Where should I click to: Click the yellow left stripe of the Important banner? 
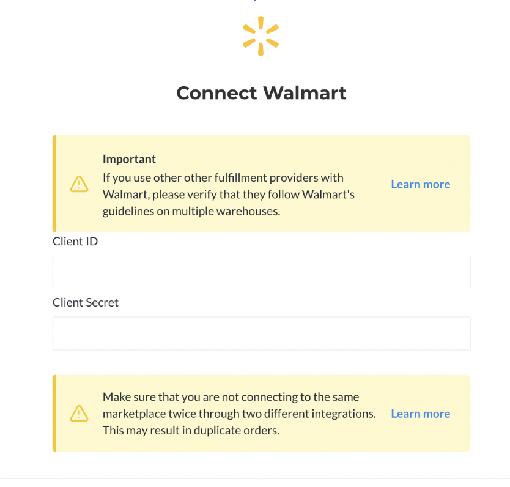click(x=54, y=184)
